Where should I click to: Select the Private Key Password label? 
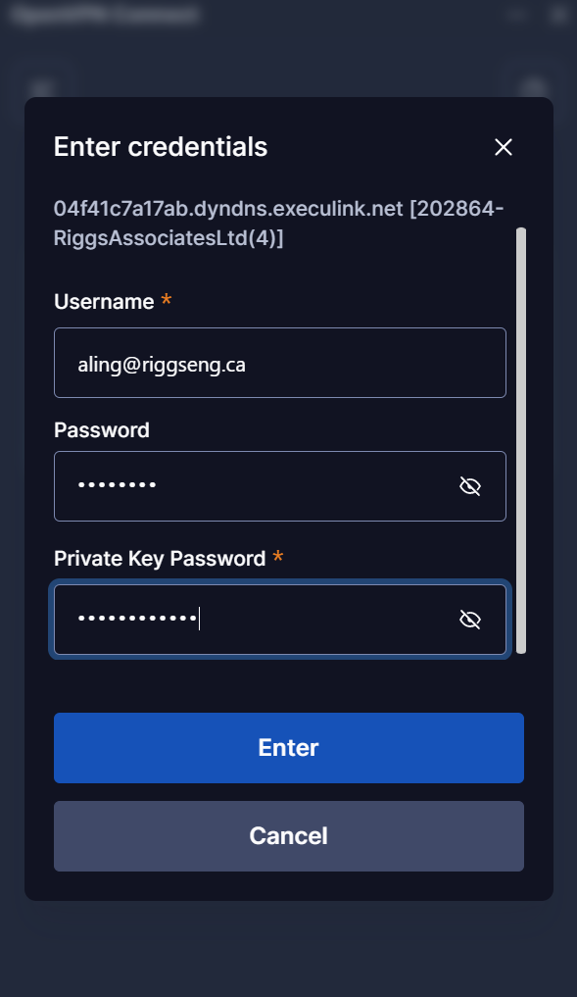[x=160, y=558]
